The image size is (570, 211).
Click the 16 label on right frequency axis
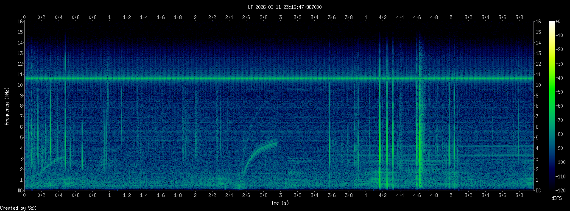538,22
